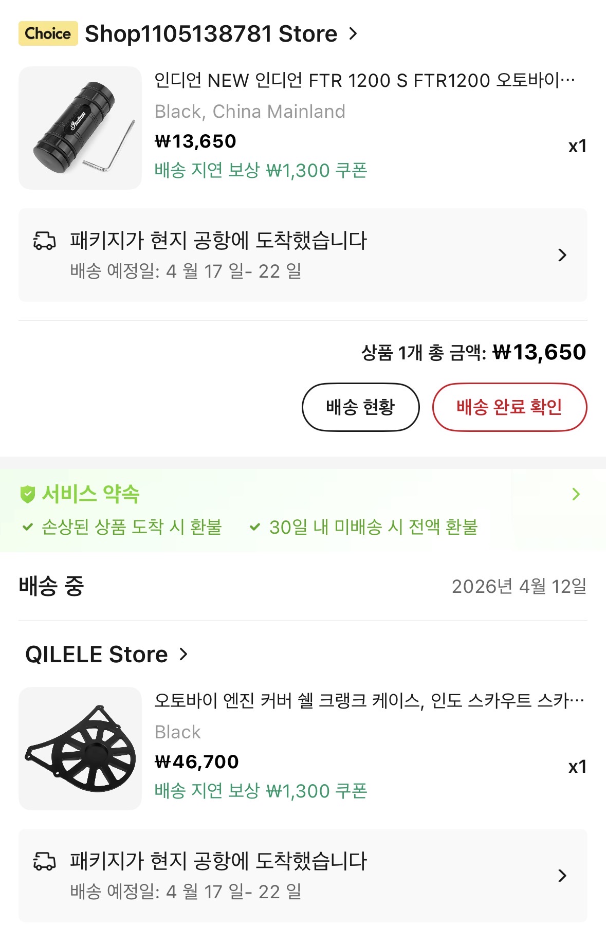Expand the 서비스 약속 chevron
Image resolution: width=606 pixels, height=925 pixels.
[576, 494]
